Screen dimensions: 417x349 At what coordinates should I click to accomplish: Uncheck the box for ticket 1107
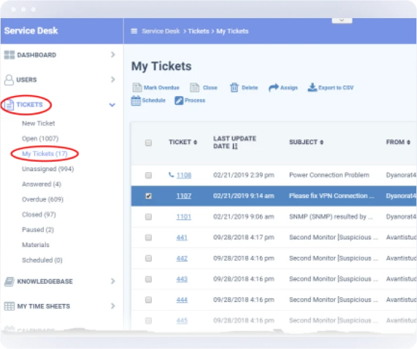point(148,196)
